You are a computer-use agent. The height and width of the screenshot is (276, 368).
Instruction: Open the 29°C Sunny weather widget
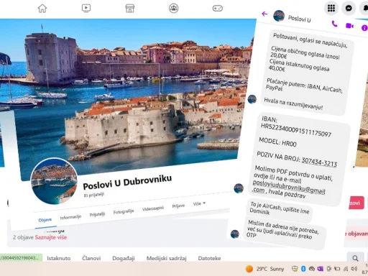click(x=264, y=269)
